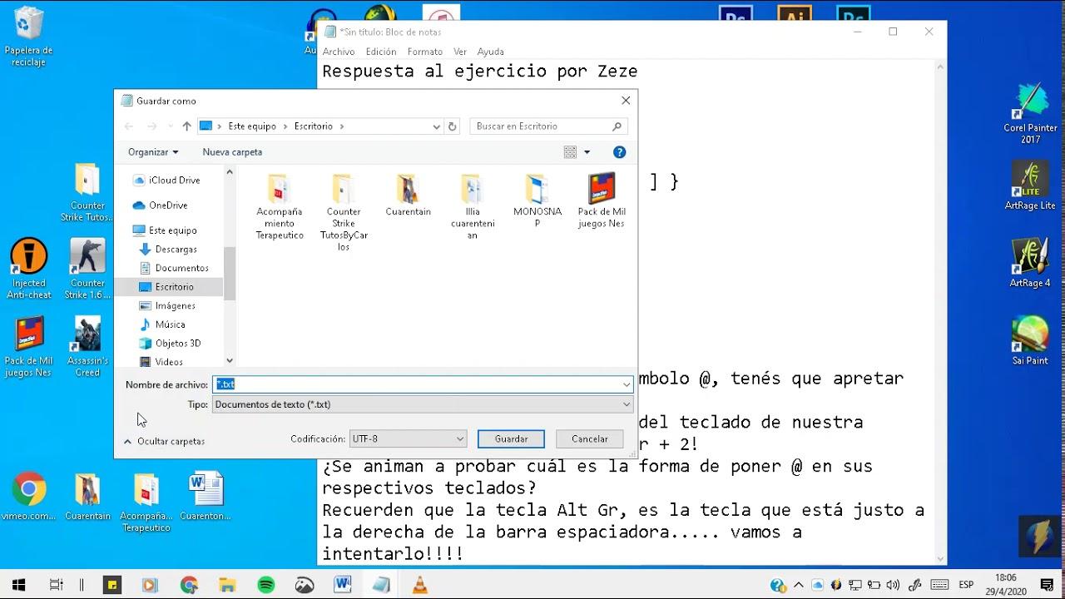
Task: Launch Spotify from the taskbar
Action: tap(265, 585)
